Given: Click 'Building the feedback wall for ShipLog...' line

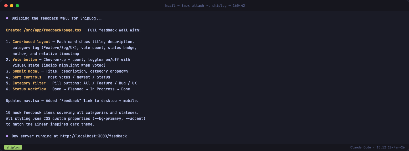Looking at the screenshot, I should tap(57, 18).
